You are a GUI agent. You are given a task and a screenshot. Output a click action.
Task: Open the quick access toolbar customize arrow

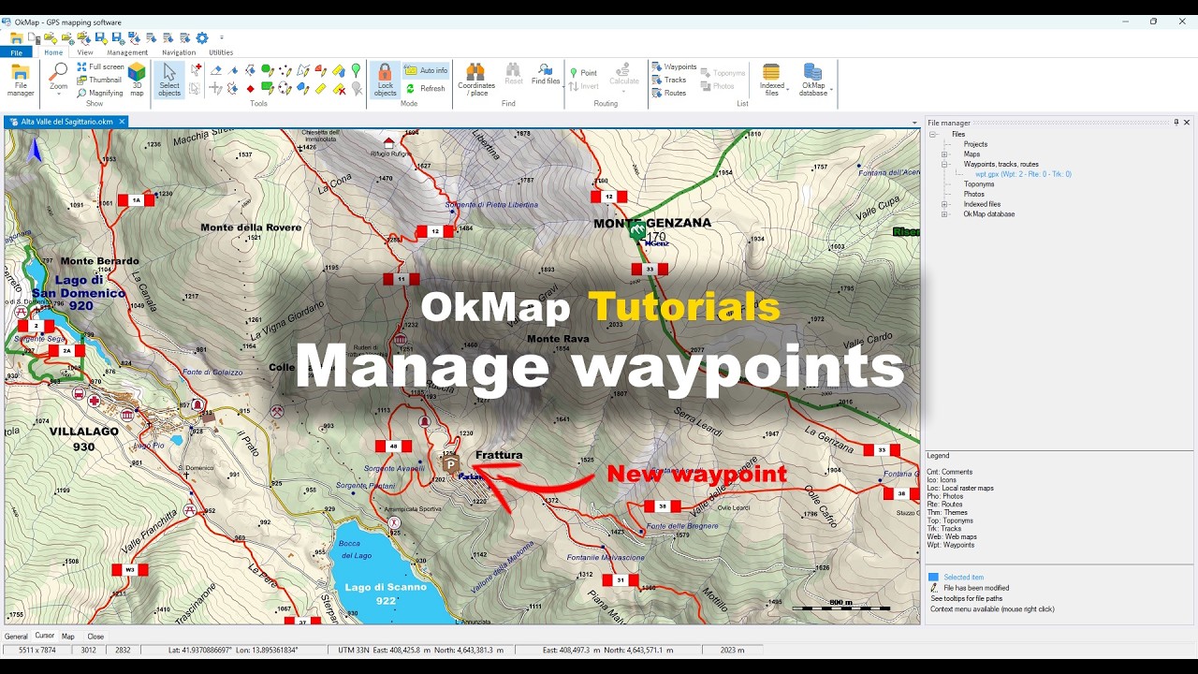pyautogui.click(x=222, y=38)
